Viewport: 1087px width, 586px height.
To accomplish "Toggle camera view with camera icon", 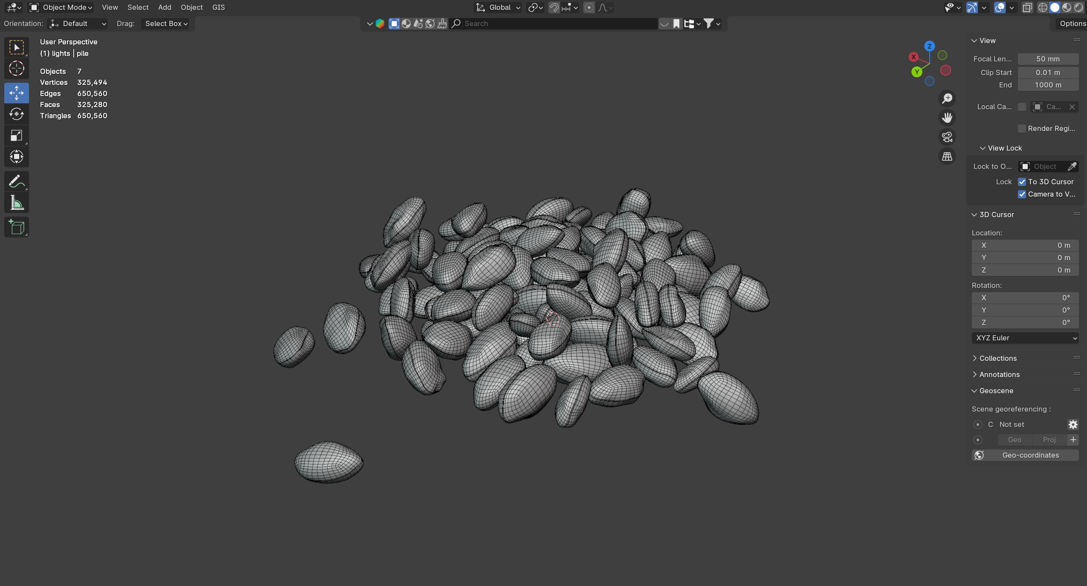I will point(947,137).
